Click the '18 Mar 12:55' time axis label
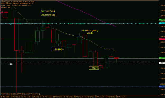 110,97
